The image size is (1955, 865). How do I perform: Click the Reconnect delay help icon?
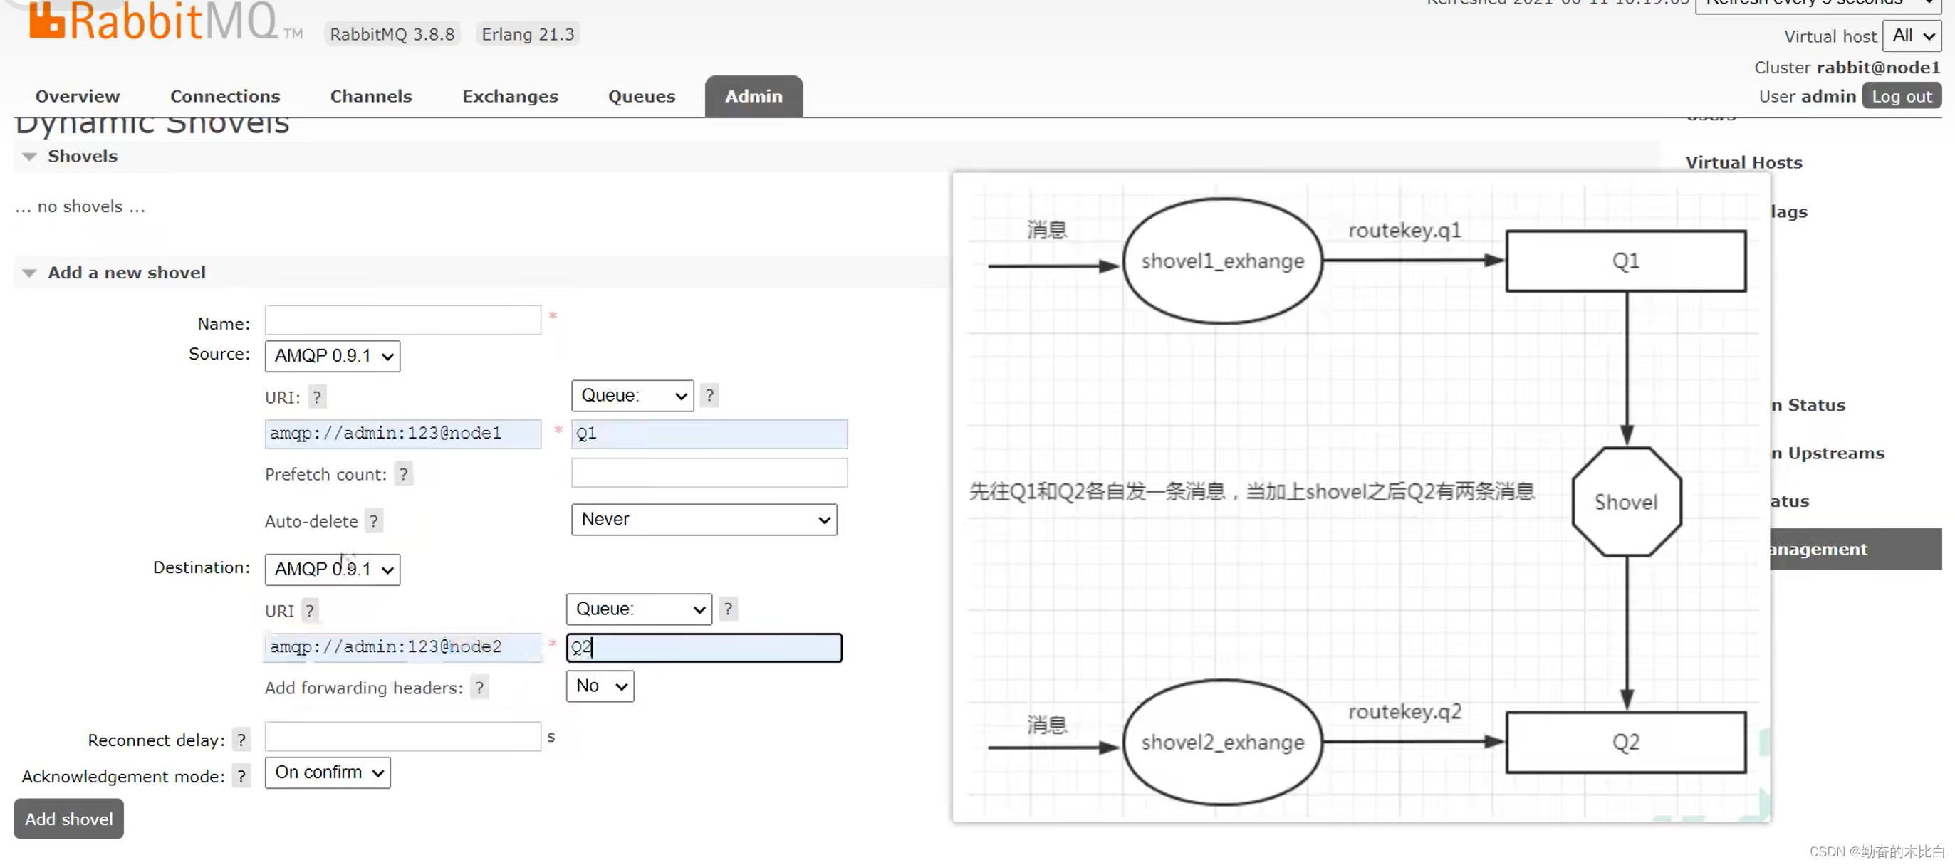click(x=241, y=740)
